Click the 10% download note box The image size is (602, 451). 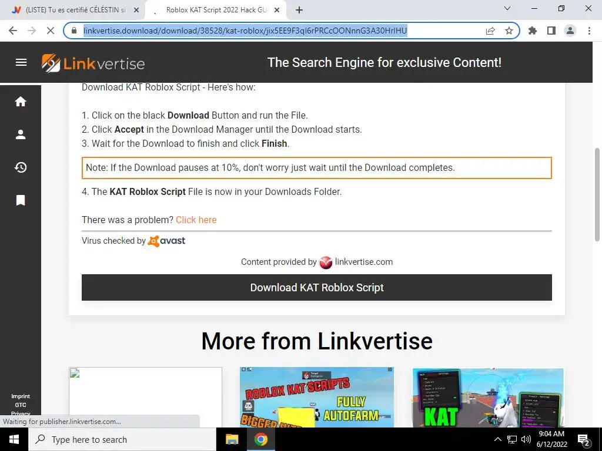tap(317, 167)
